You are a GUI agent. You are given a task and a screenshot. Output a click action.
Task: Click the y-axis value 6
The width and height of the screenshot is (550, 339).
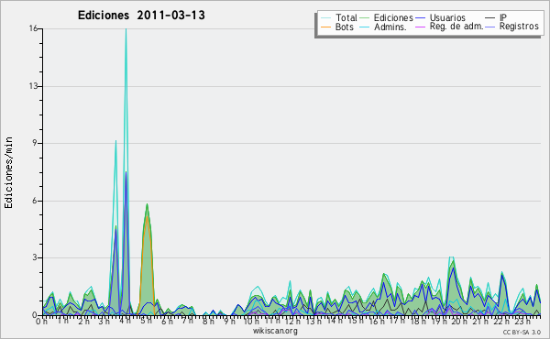tap(35, 201)
